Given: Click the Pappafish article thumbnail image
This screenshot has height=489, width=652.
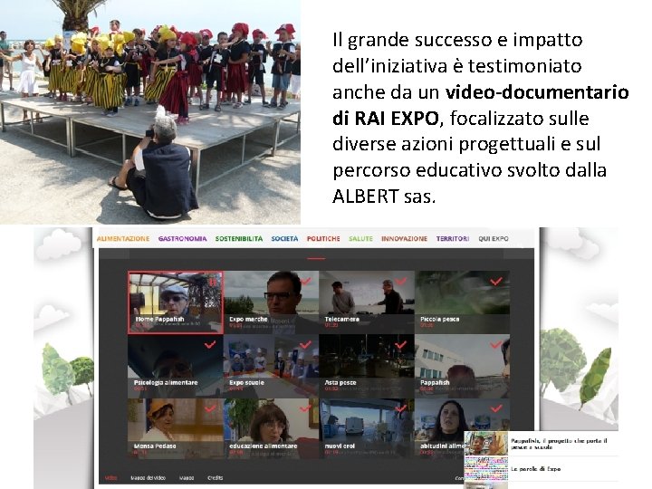Looking at the screenshot, I should pos(486,443).
